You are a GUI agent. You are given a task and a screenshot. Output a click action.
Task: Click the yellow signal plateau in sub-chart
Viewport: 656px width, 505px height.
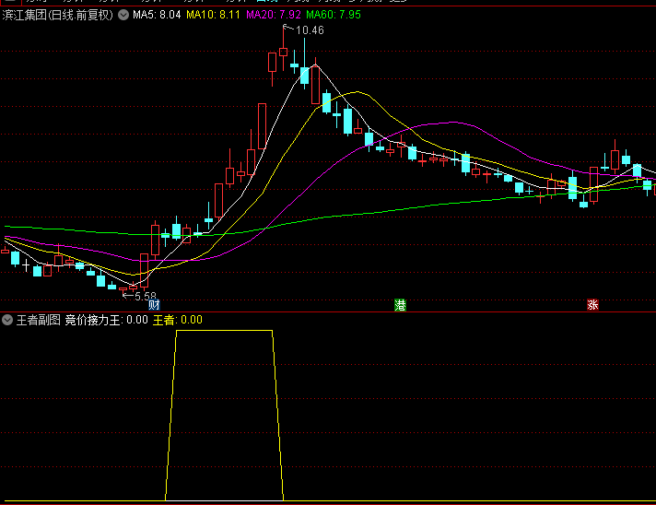pos(224,330)
